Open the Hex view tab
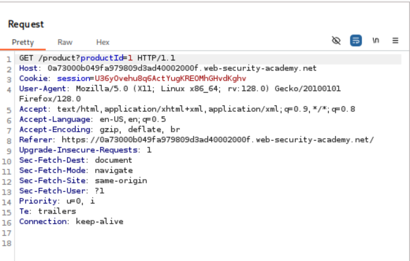This screenshot has height=261, width=410. (103, 42)
